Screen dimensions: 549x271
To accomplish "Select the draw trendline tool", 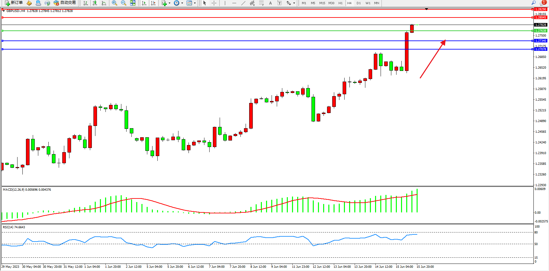I will coord(243,3).
